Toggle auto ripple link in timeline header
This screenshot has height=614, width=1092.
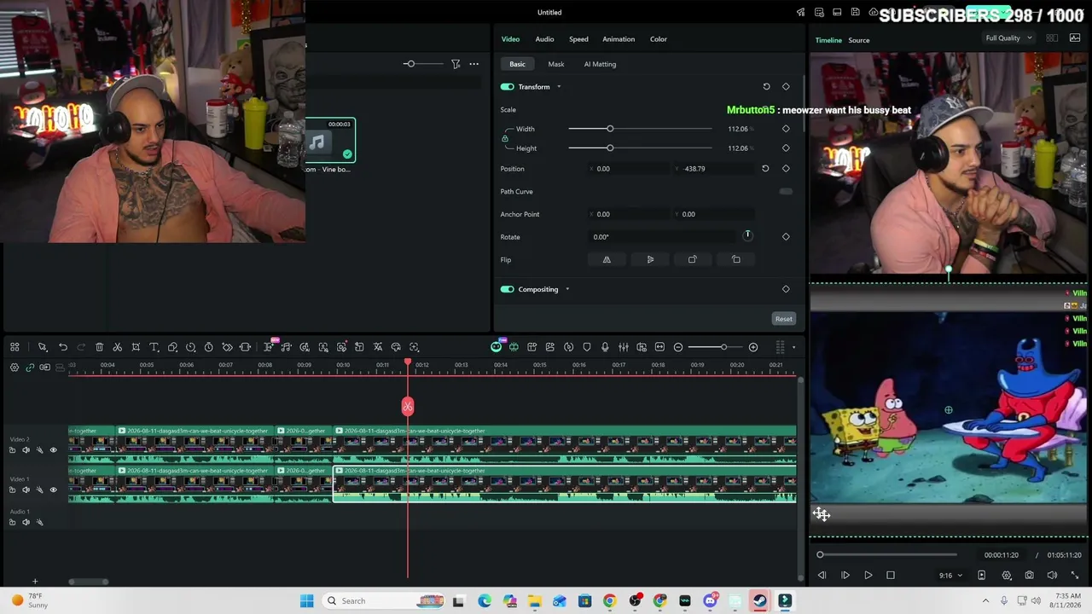[x=30, y=368]
